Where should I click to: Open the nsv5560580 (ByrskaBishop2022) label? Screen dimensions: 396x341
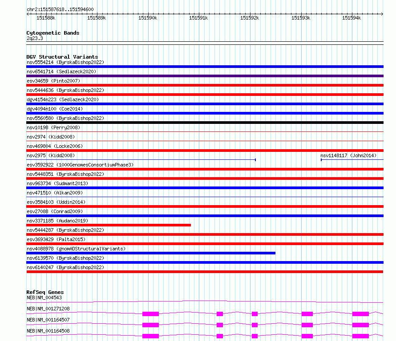tap(65, 118)
